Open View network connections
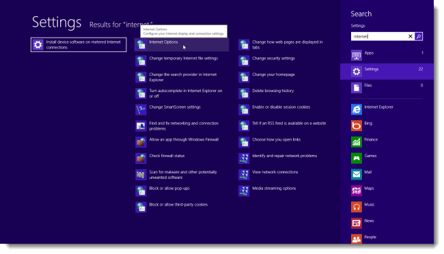The width and height of the screenshot is (444, 254). 285,175
